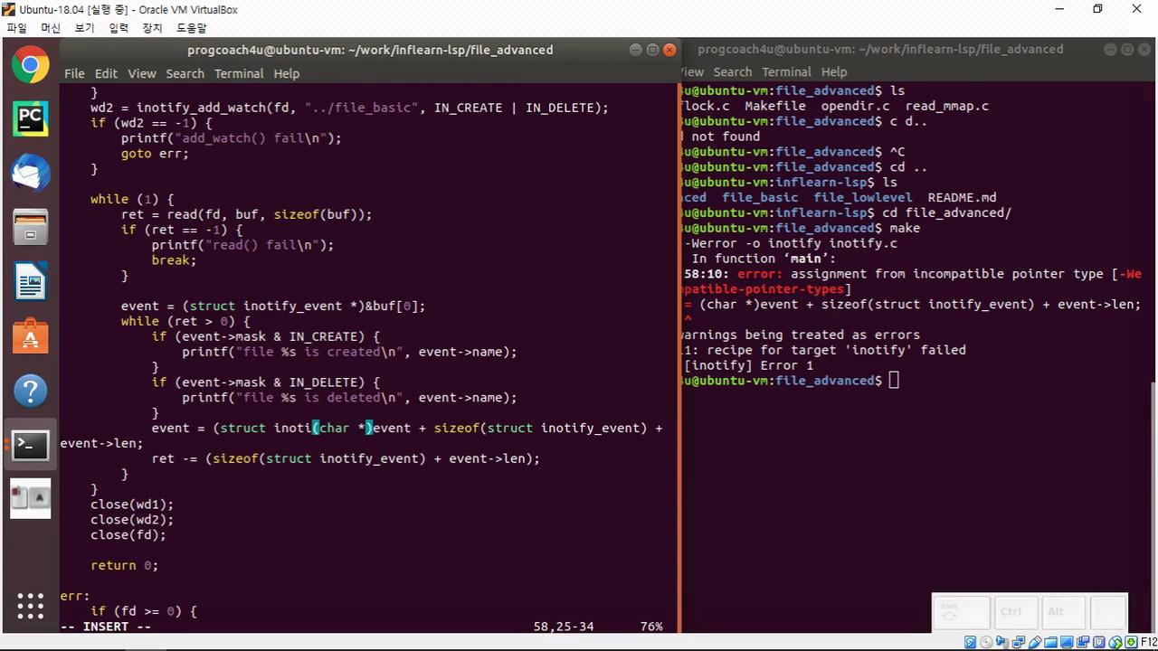This screenshot has width=1158, height=651.
Task: Open VirtualBox 보기 menu
Action: pyautogui.click(x=84, y=28)
